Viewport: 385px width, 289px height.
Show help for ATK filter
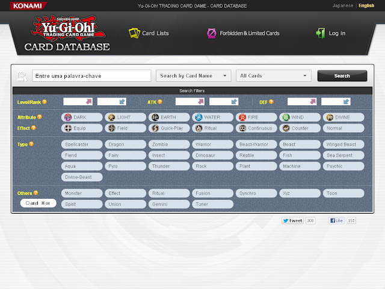pyautogui.click(x=160, y=102)
